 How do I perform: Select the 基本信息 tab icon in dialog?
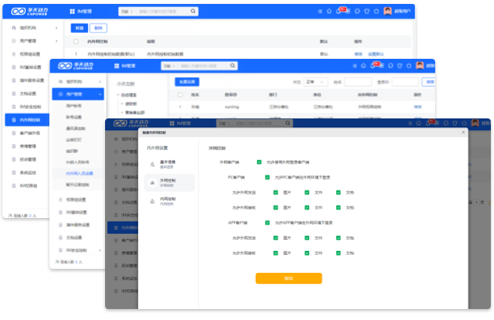(x=152, y=164)
